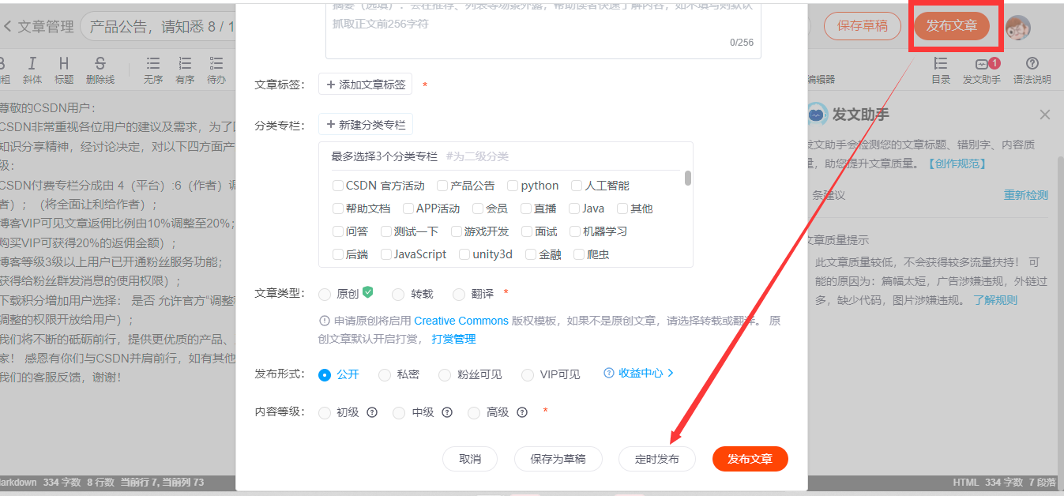Show help for 高级 content level
The height and width of the screenshot is (496, 1064).
(522, 412)
